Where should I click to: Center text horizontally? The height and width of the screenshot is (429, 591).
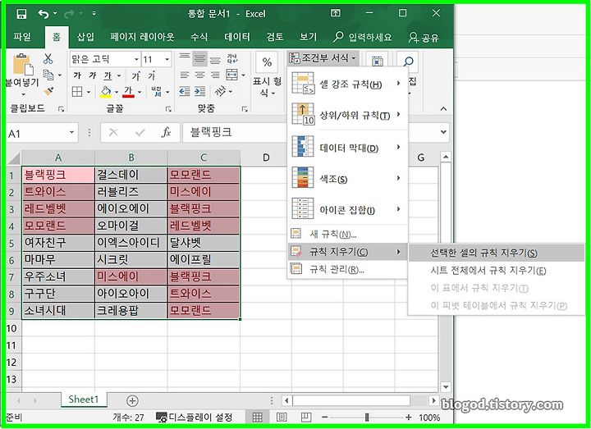[x=199, y=75]
